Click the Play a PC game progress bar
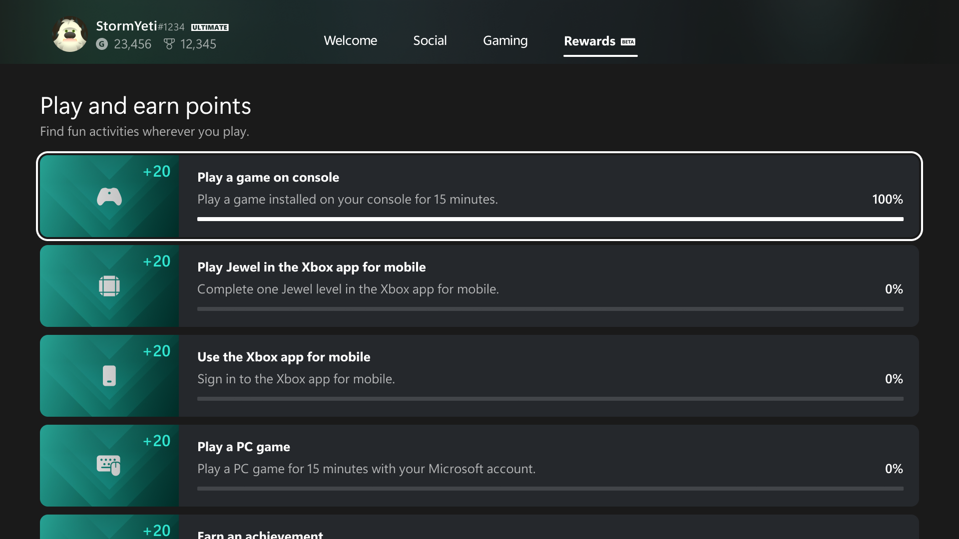Screen dimensions: 959x539 (x=550, y=489)
